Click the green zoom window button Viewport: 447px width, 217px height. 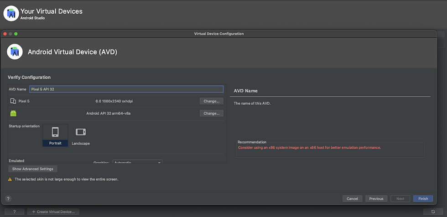point(16,34)
